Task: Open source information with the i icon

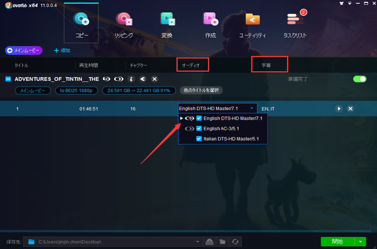Action: point(131,79)
